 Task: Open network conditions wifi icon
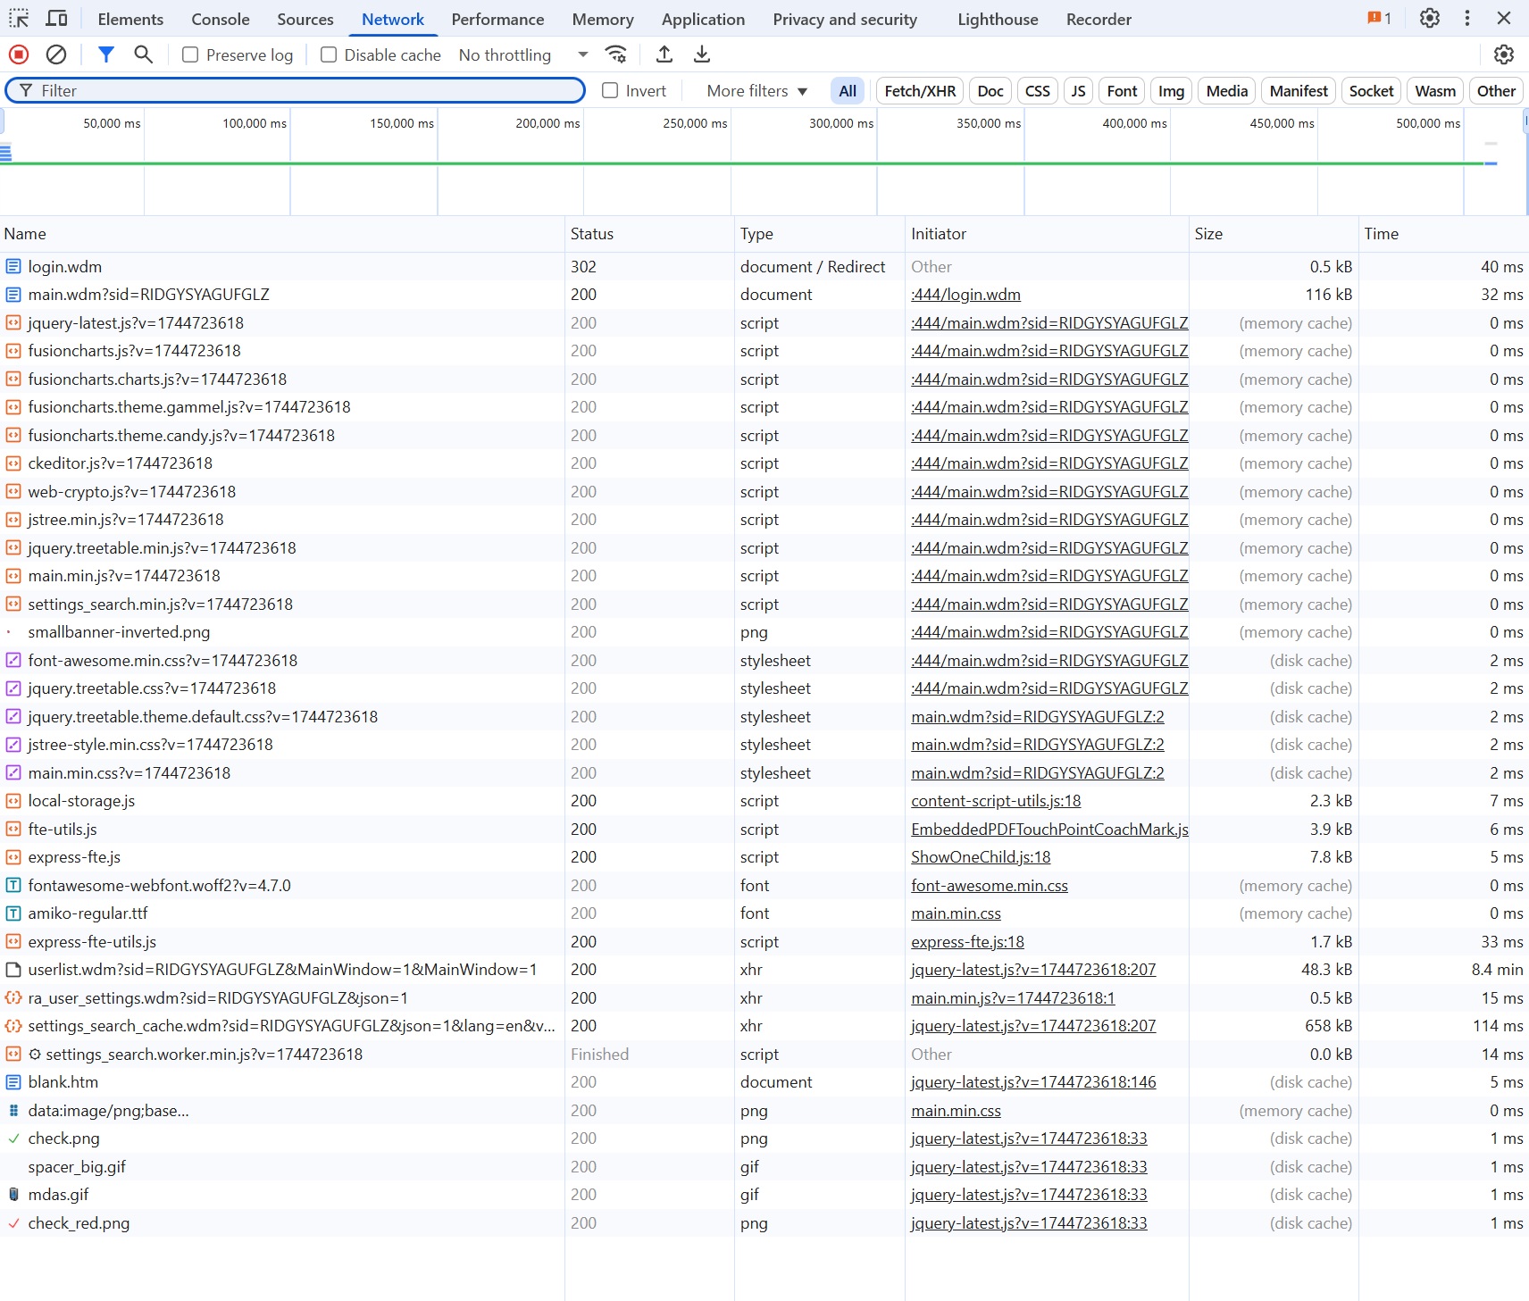click(x=615, y=54)
